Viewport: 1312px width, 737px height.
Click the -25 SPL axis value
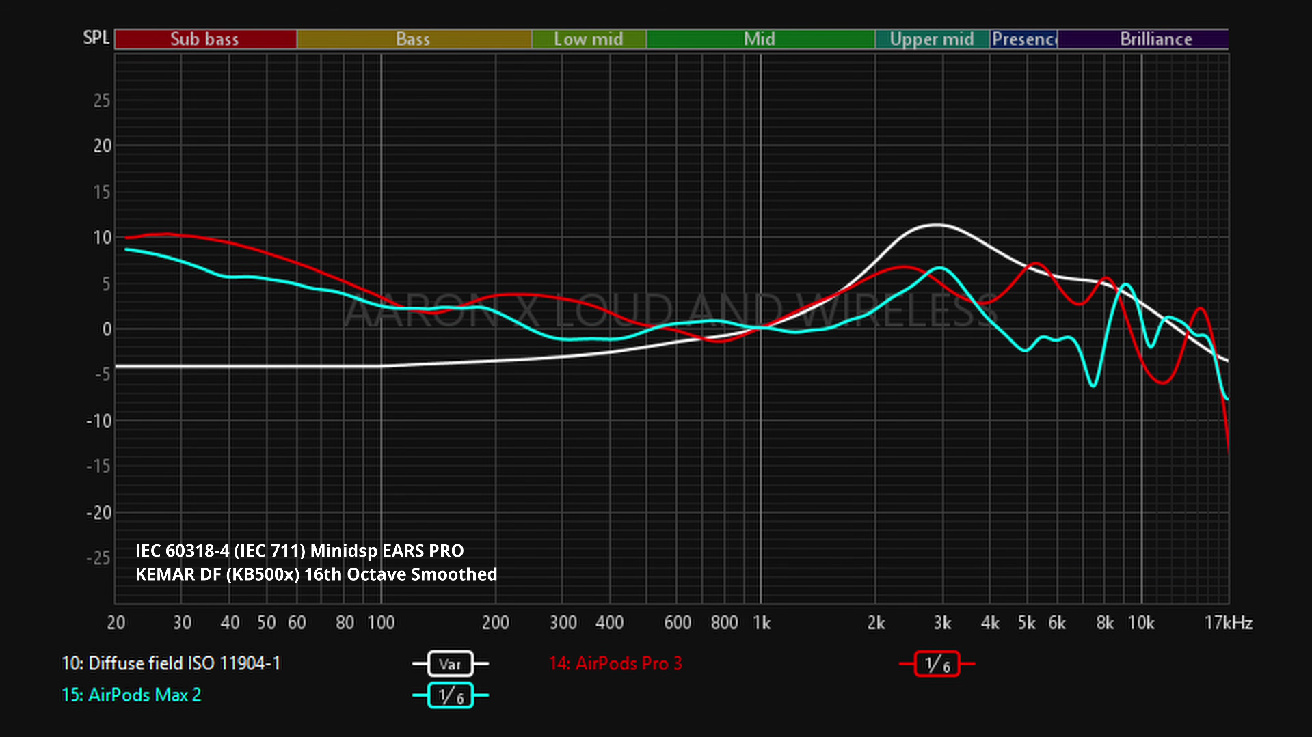(x=98, y=558)
